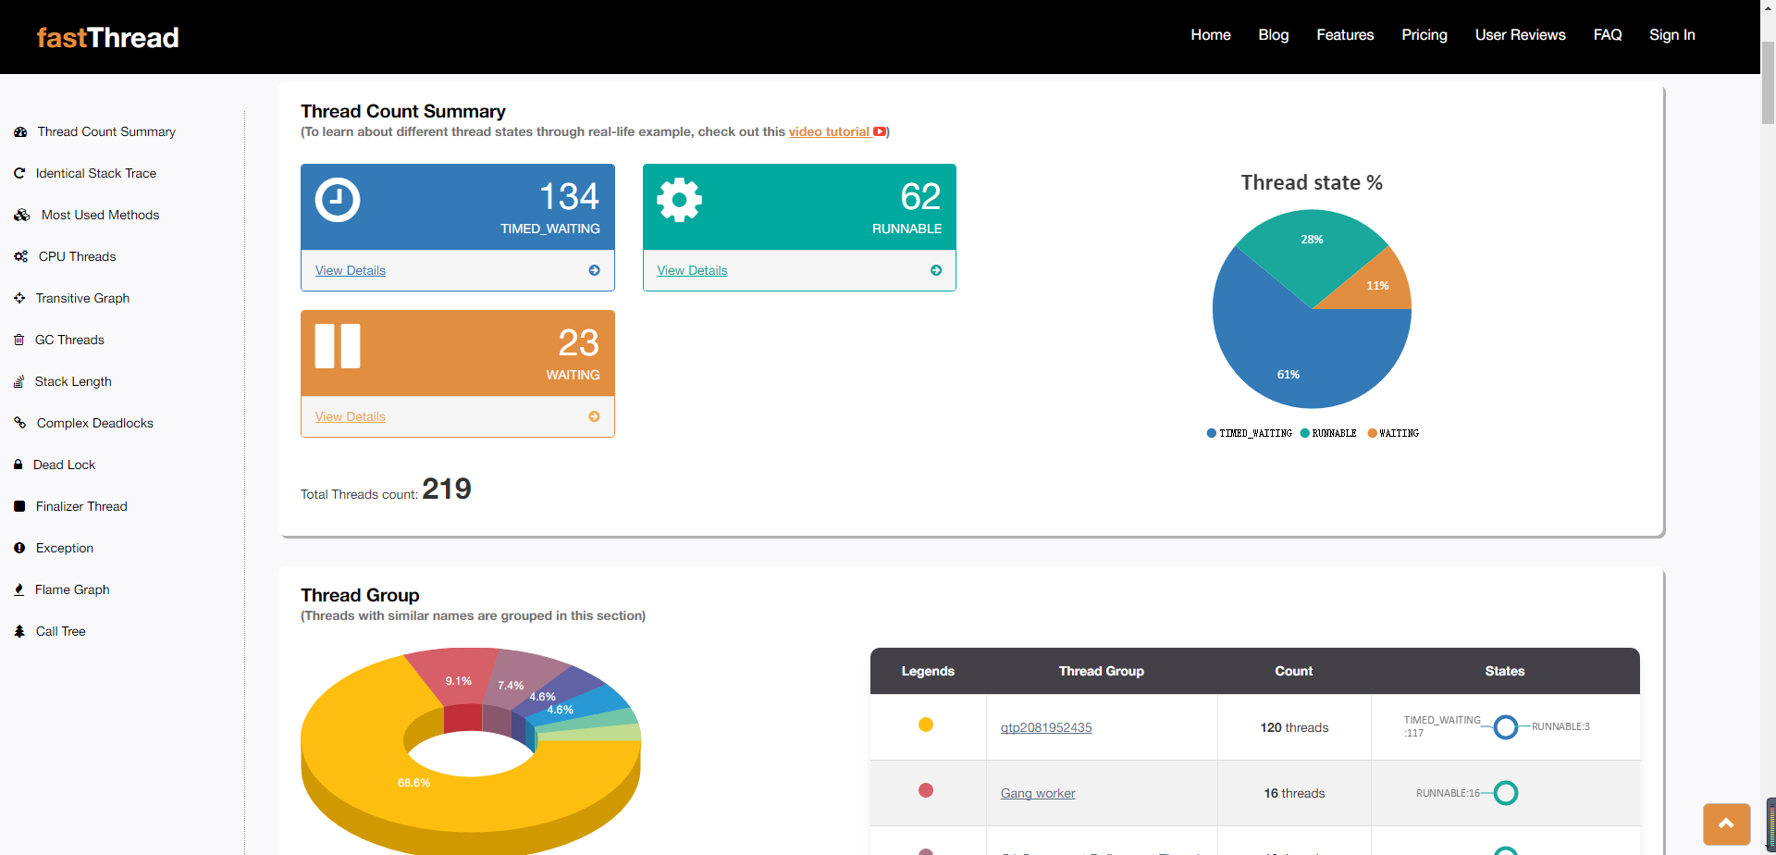1776x855 pixels.
Task: Click the Transitive Graph arrows icon
Action: (x=19, y=298)
